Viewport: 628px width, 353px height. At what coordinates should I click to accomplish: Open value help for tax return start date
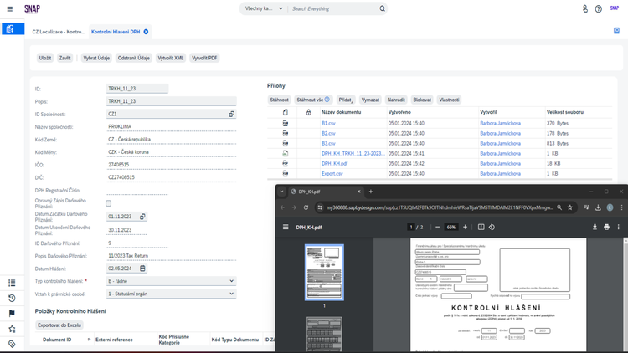(x=142, y=217)
